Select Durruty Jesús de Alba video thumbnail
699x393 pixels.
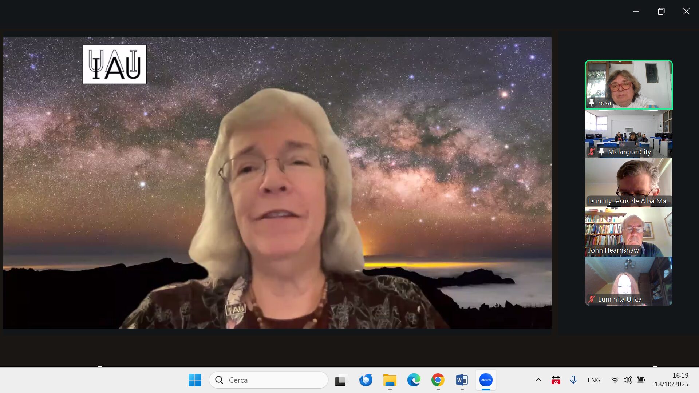[x=628, y=183]
